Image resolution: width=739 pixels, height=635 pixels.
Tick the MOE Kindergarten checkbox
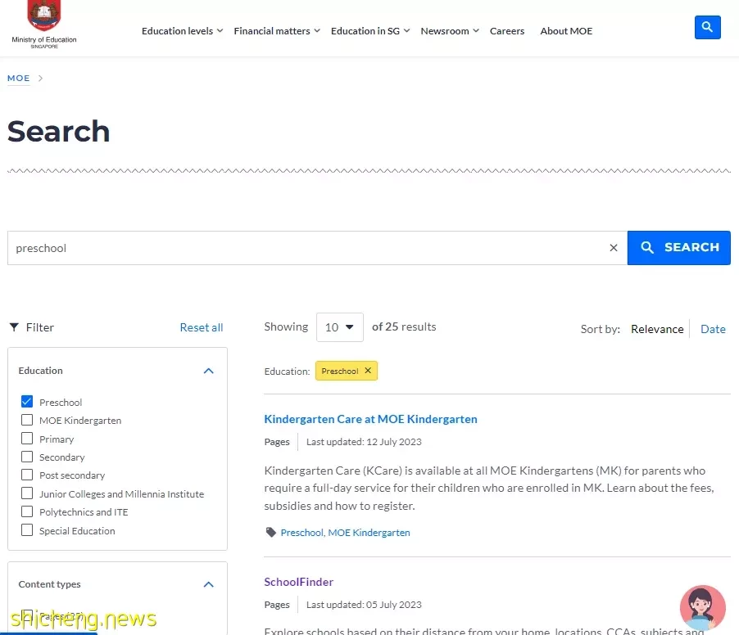(x=27, y=420)
